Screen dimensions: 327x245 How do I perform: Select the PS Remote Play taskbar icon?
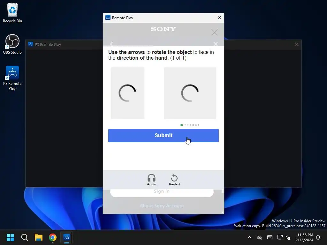[x=67, y=237]
